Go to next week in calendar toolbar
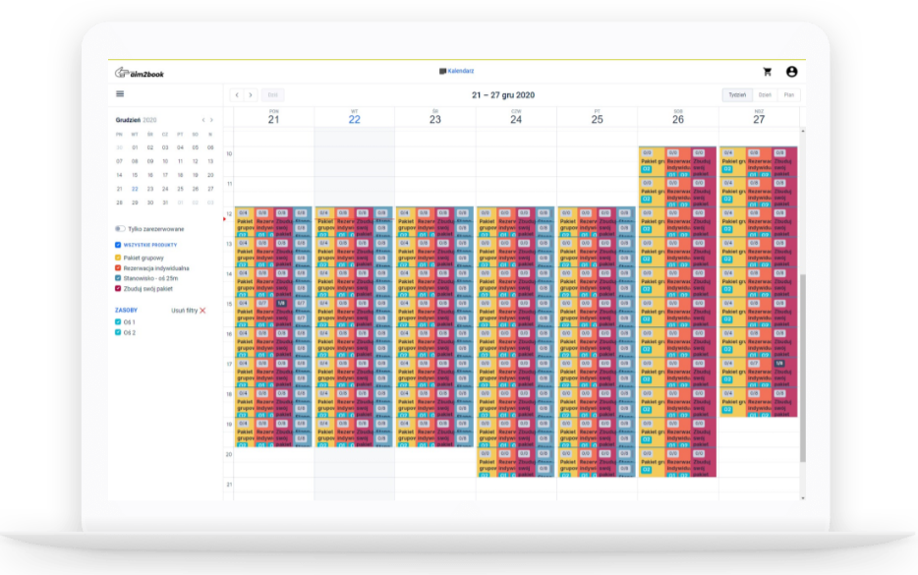The width and height of the screenshot is (918, 575). tap(251, 95)
